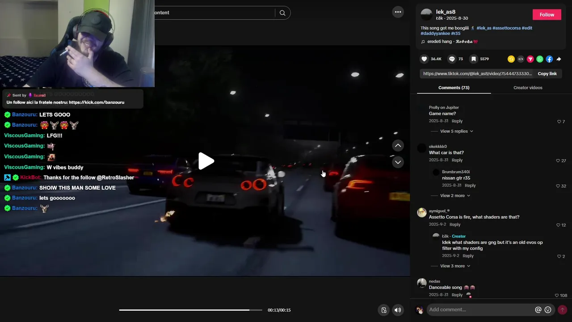Click ViscousGaming's 'W vibes buddy' message

point(65,167)
